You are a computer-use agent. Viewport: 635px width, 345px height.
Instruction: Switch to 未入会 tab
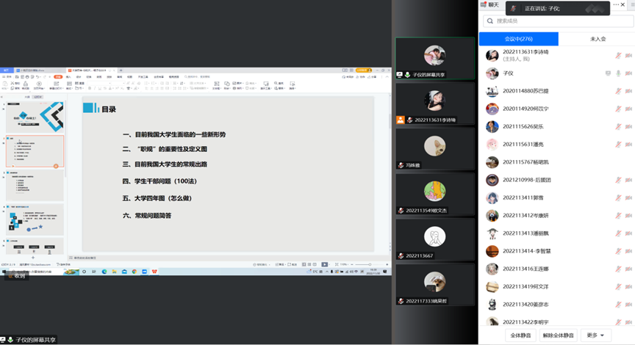[x=597, y=39]
